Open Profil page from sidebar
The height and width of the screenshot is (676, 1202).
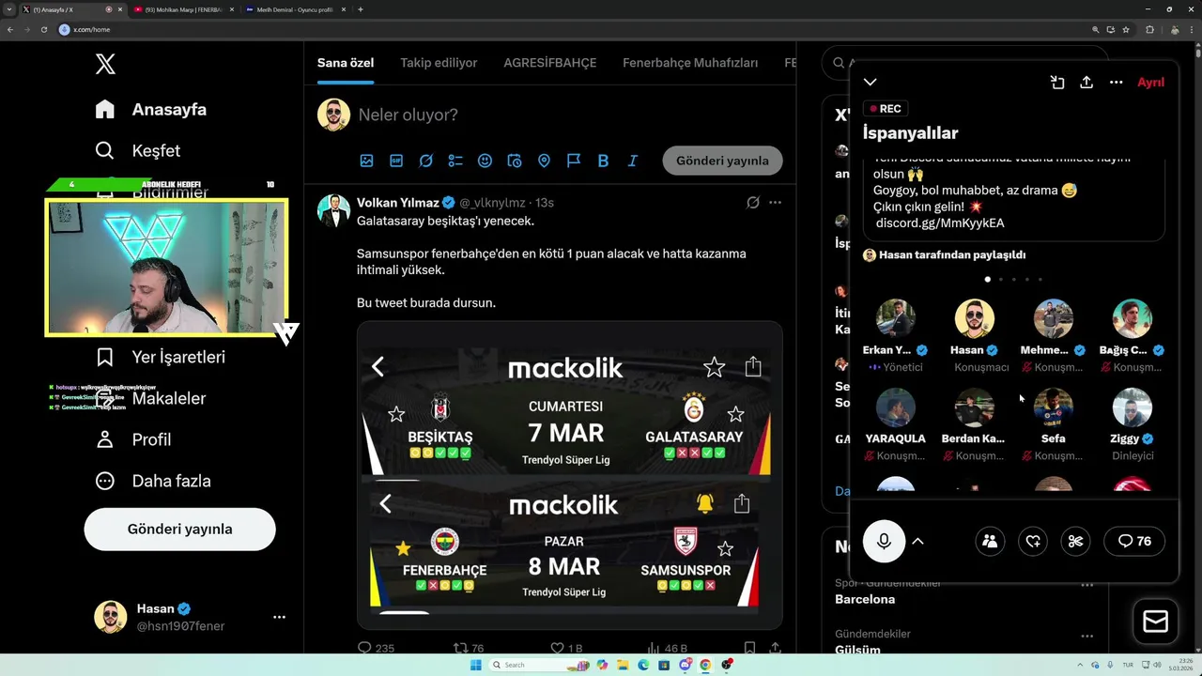pos(132,439)
